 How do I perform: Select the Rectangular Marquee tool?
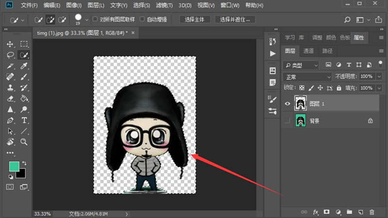point(24,44)
